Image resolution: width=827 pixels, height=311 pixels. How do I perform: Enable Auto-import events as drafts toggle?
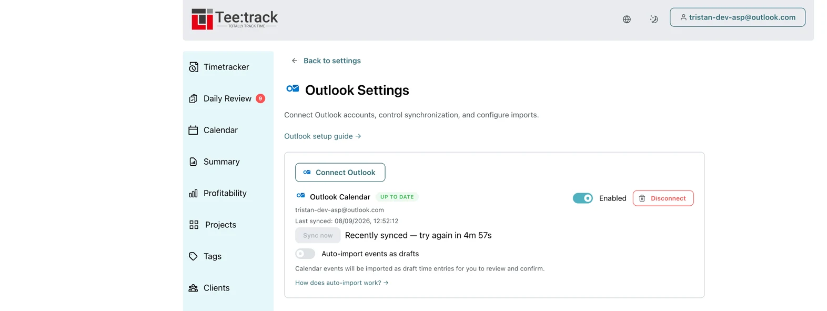click(305, 254)
